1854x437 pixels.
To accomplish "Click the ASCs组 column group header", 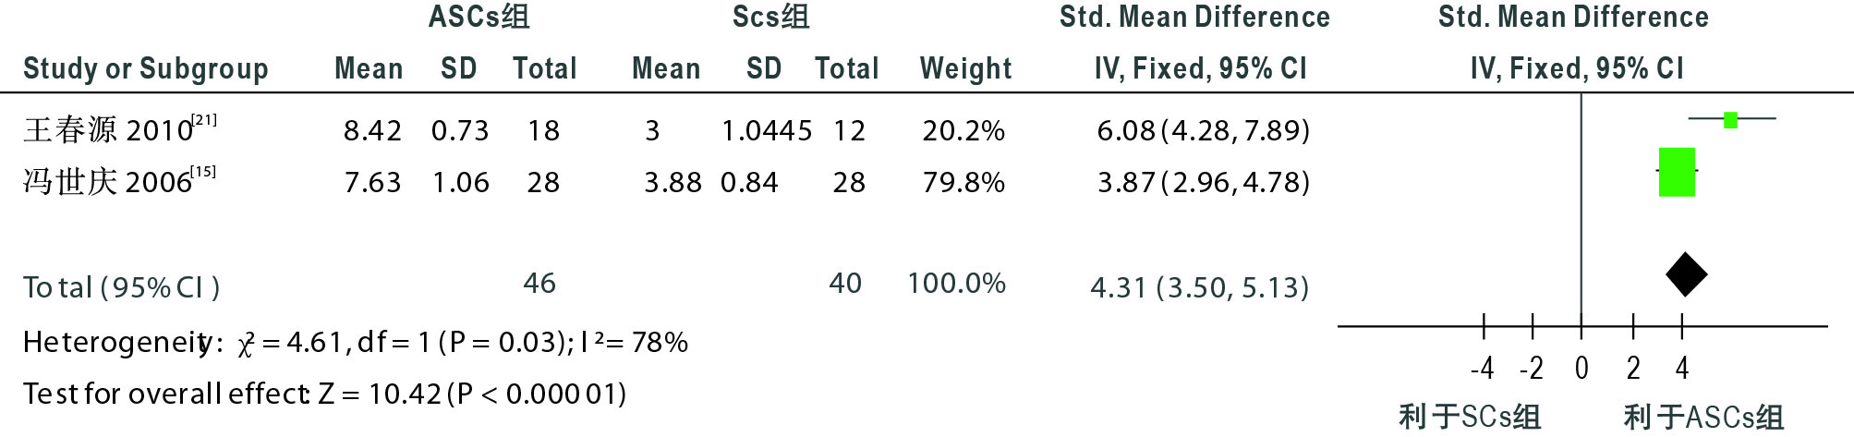I will 479,17.
